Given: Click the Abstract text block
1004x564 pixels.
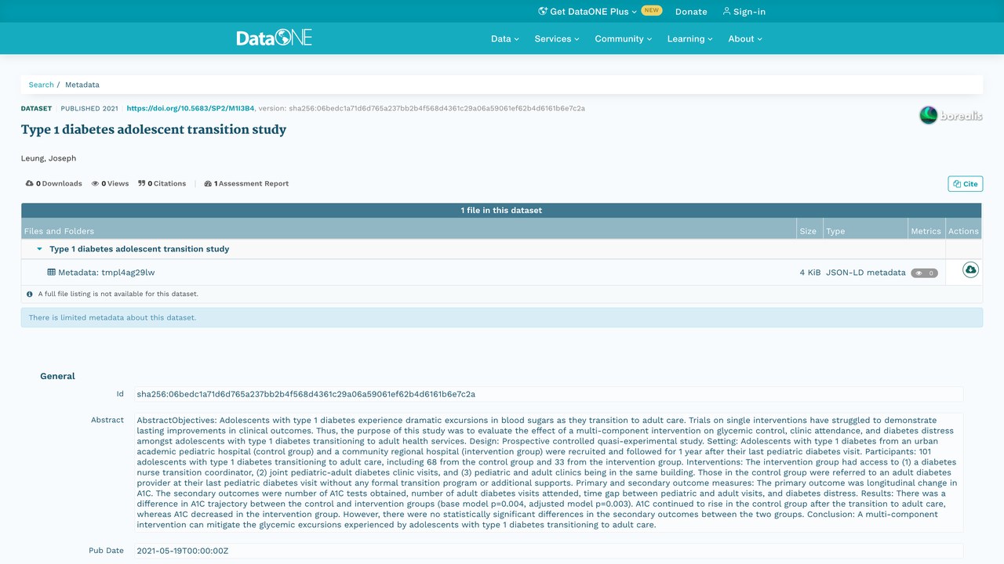Looking at the screenshot, I should [x=548, y=472].
